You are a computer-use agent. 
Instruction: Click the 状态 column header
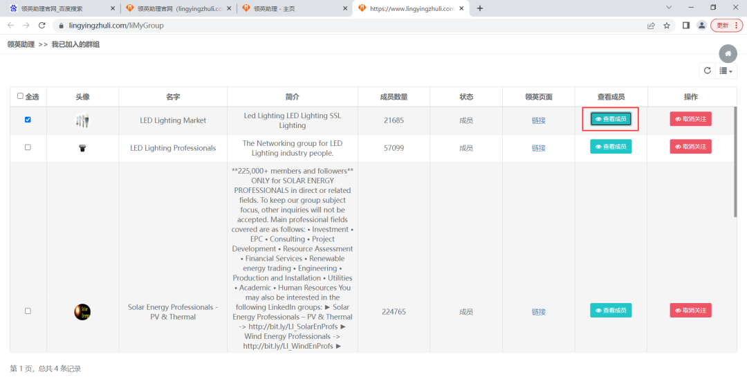click(466, 97)
